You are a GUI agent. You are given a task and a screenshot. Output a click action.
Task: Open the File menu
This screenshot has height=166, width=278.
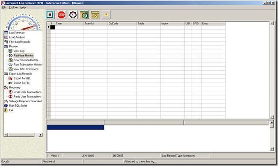pyautogui.click(x=4, y=7)
